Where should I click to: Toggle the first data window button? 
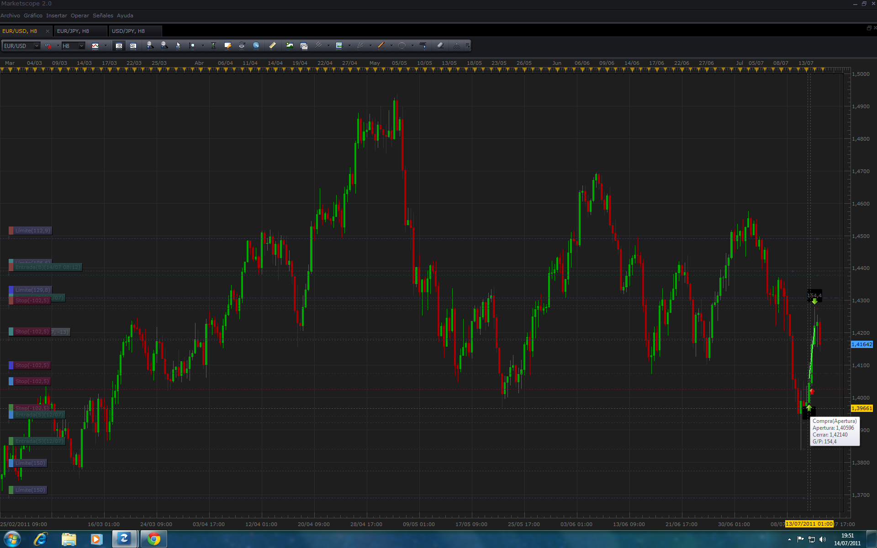119,46
